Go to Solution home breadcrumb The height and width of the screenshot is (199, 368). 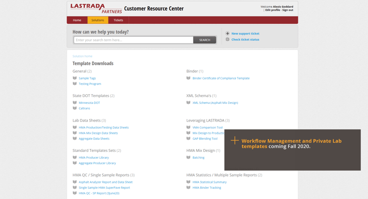82,56
